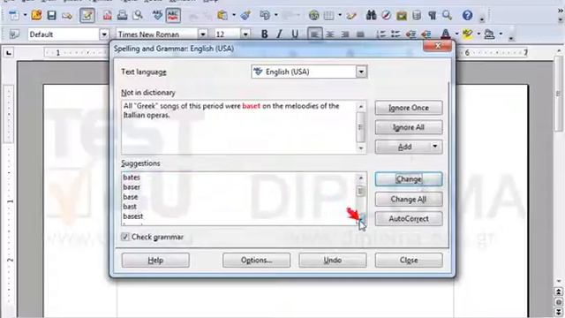Viewport: 565px width, 318px height.
Task: Open the paragraph style dropdown arrow
Action: click(x=104, y=34)
